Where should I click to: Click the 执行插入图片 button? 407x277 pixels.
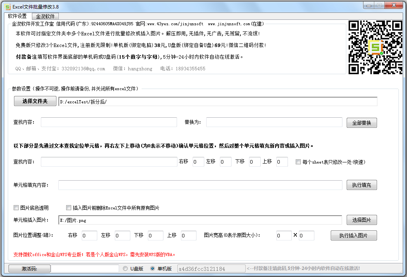point(354,235)
